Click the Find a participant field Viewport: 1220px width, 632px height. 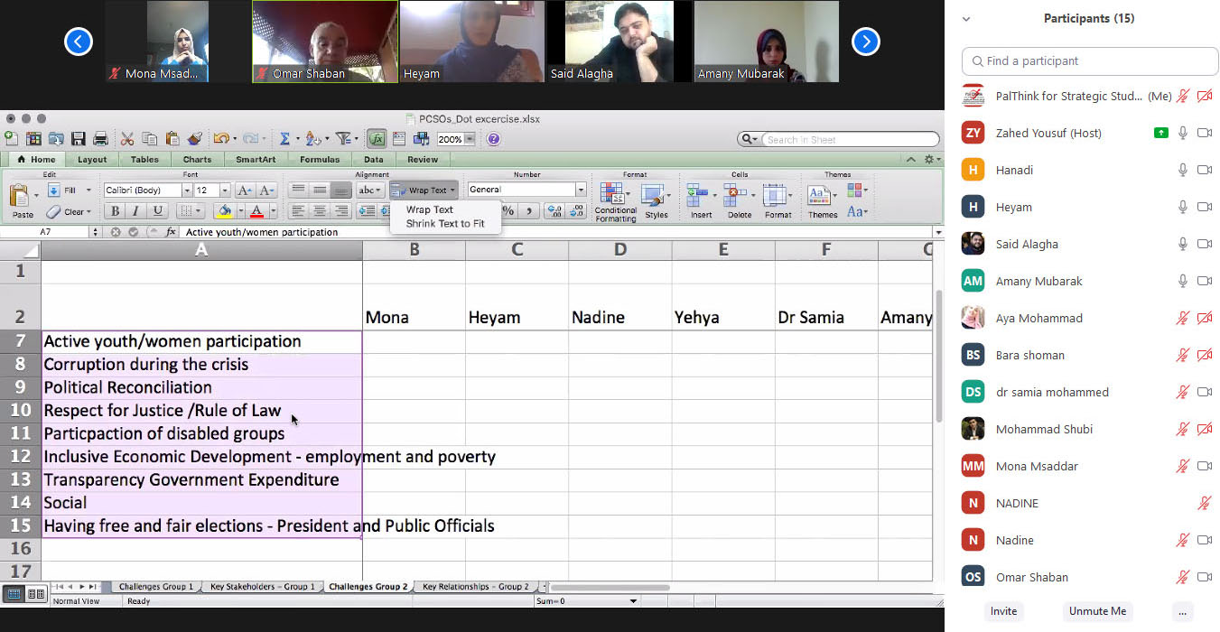click(1090, 61)
